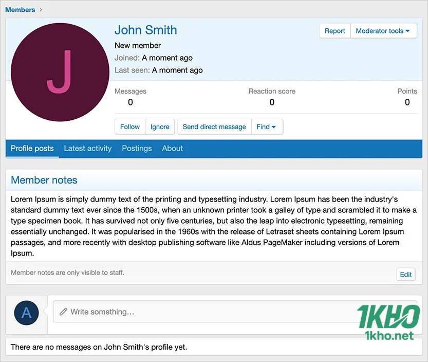This screenshot has height=362, width=428.
Task: Click the breadcrumb arrow after Members
Action: (x=41, y=10)
